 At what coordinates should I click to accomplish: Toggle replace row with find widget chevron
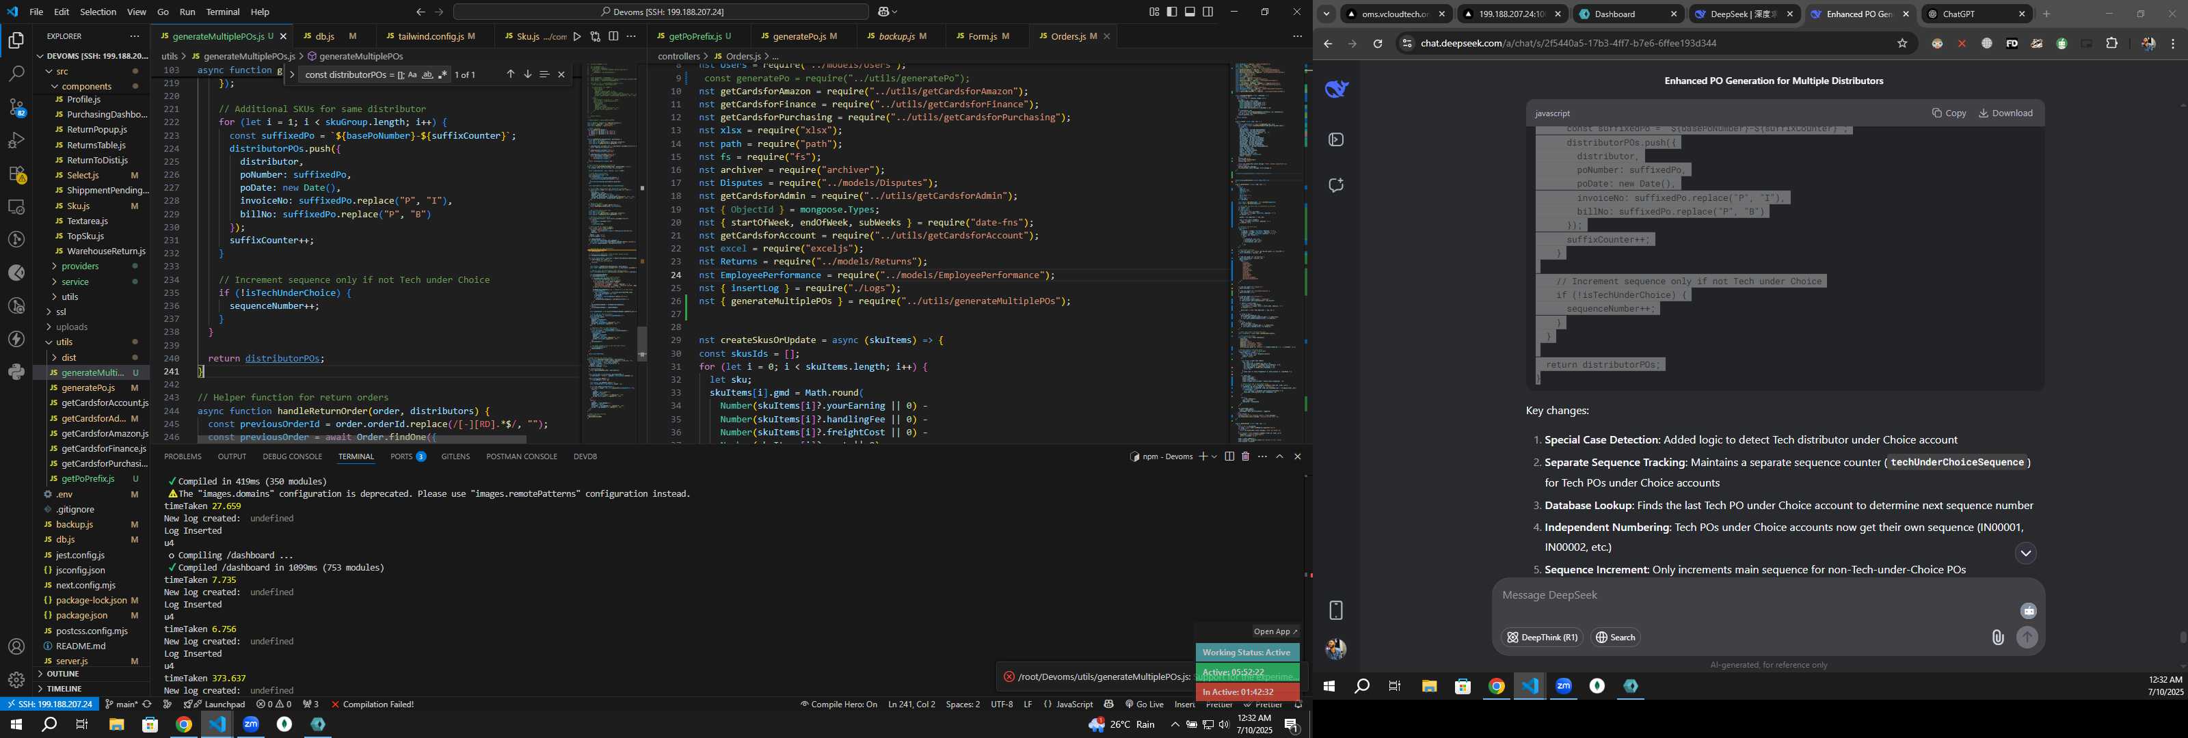292,74
